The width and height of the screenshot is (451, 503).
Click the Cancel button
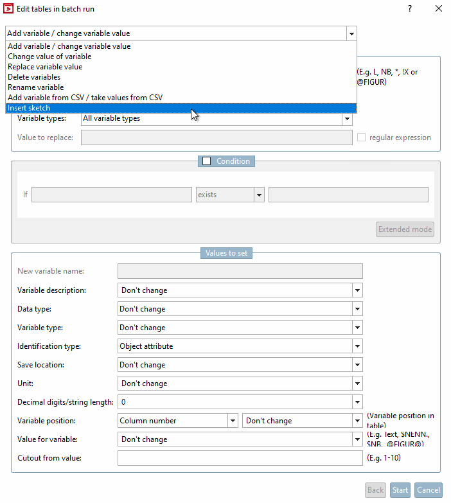pyautogui.click(x=429, y=490)
